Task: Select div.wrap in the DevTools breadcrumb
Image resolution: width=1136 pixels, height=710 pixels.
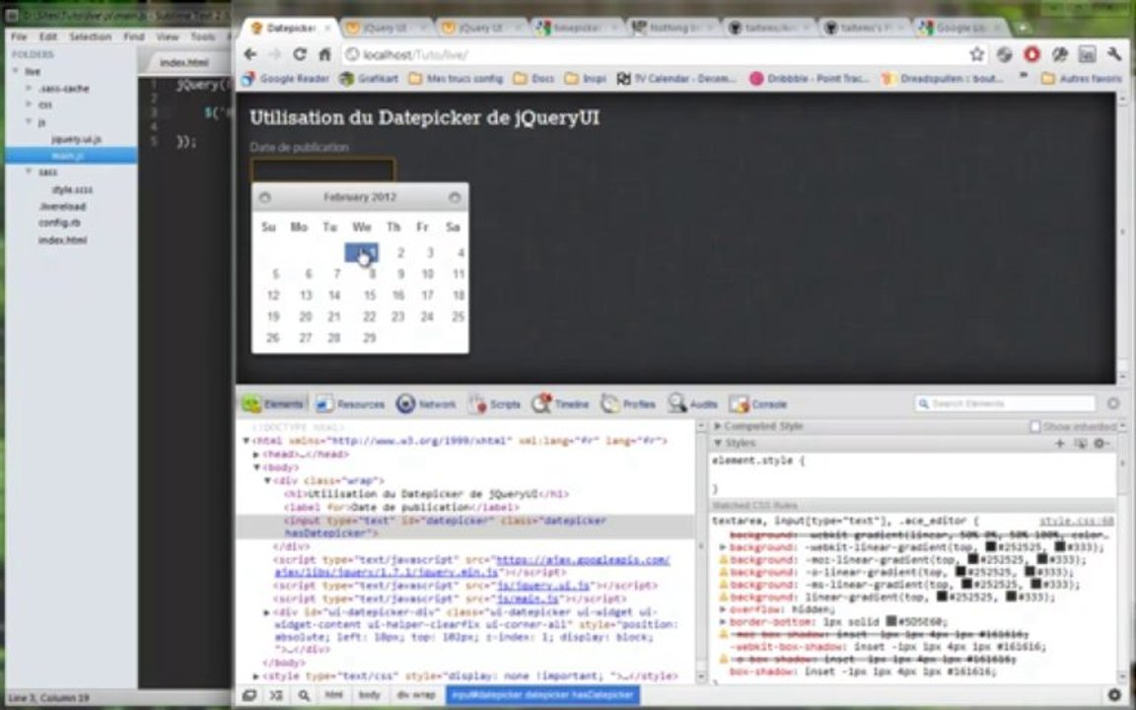Action: (x=416, y=695)
